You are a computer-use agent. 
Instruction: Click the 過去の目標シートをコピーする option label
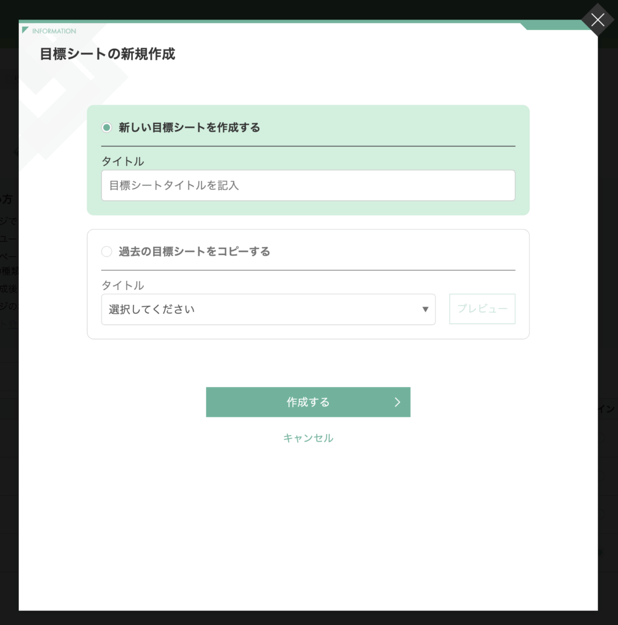pyautogui.click(x=194, y=251)
